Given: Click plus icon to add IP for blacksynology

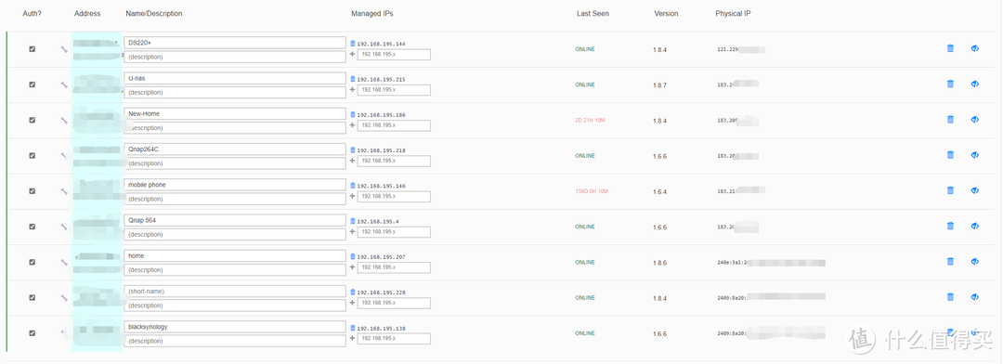Looking at the screenshot, I should coord(353,338).
